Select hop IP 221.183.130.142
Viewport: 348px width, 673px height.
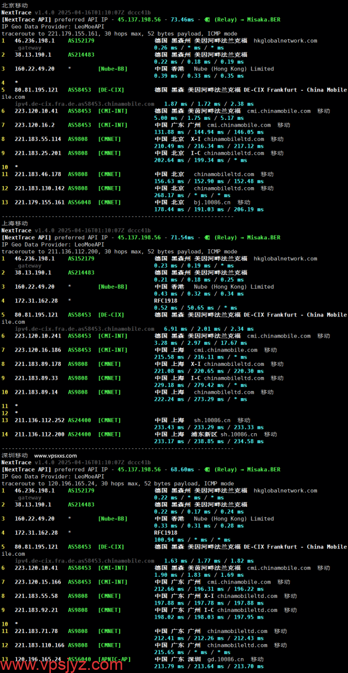[x=39, y=188]
